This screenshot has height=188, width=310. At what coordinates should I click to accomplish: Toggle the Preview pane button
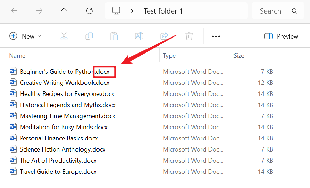coord(281,36)
